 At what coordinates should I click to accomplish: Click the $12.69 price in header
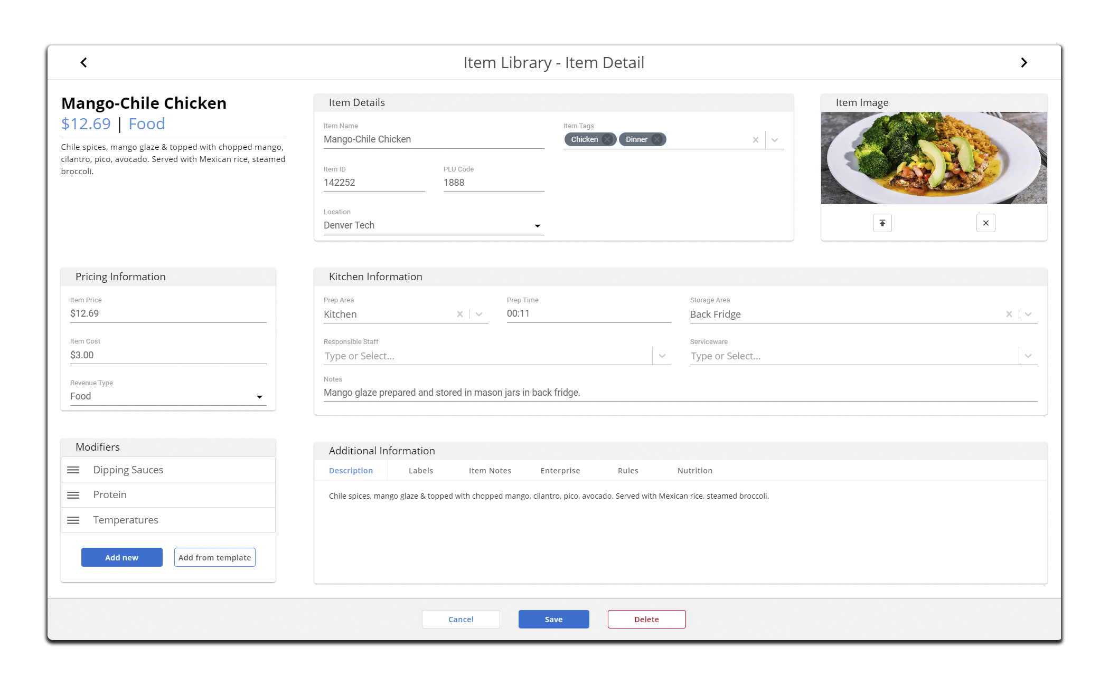86,124
